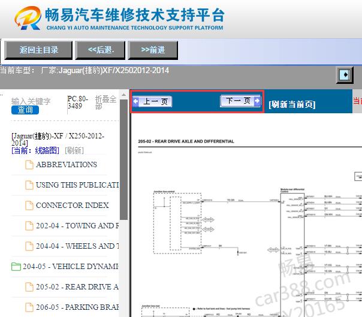Click the 205-02 document icon in tree

point(29,287)
